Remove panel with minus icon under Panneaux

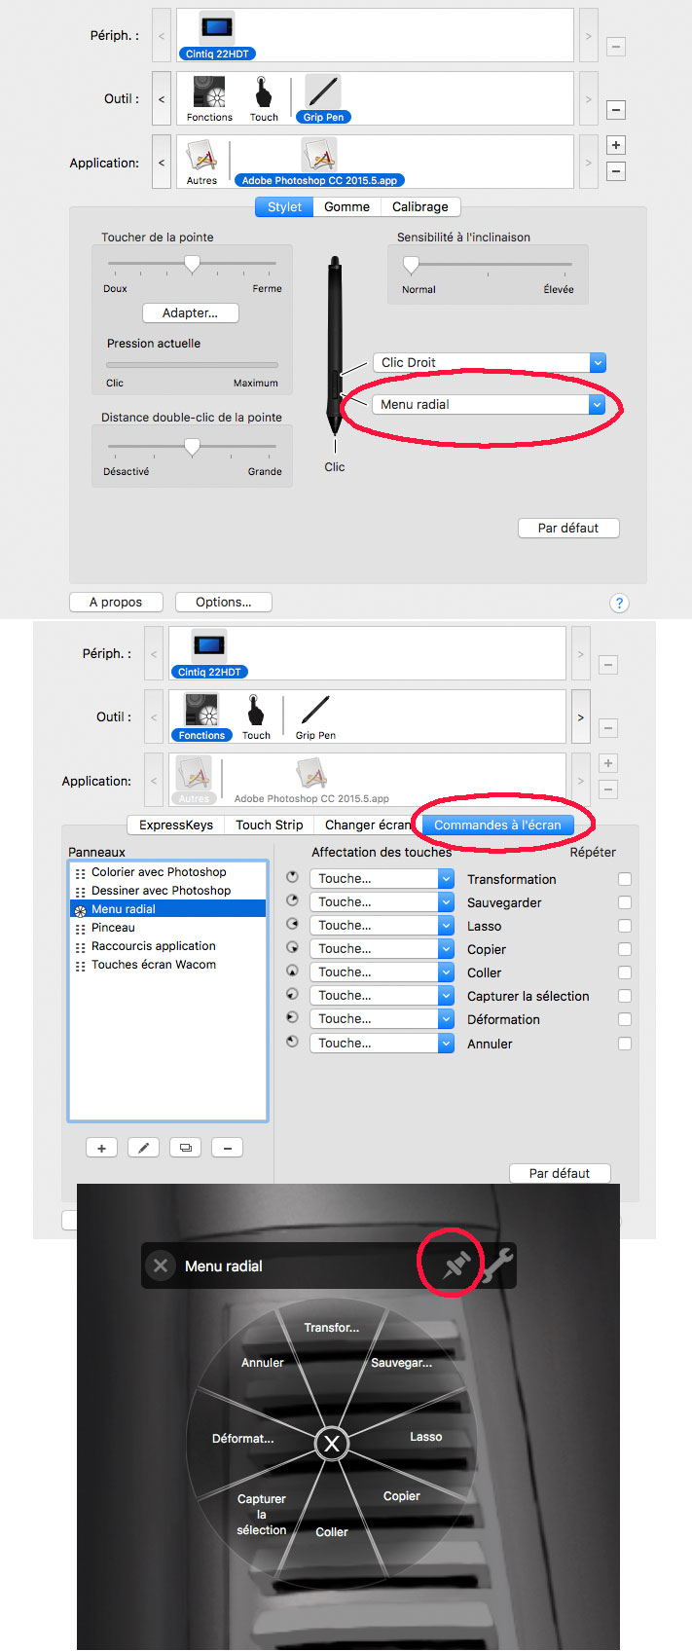coord(227,1148)
